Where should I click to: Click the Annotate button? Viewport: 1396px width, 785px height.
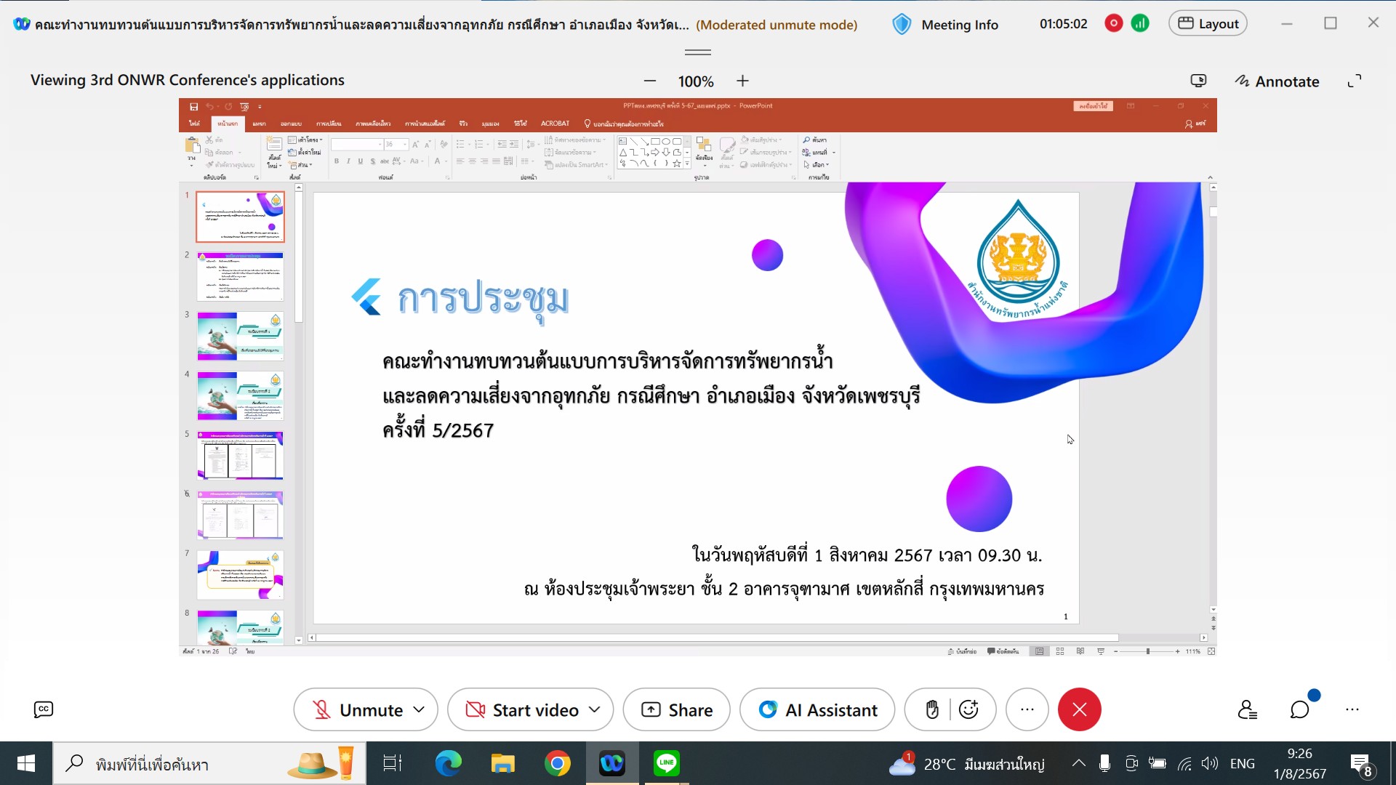[1277, 81]
